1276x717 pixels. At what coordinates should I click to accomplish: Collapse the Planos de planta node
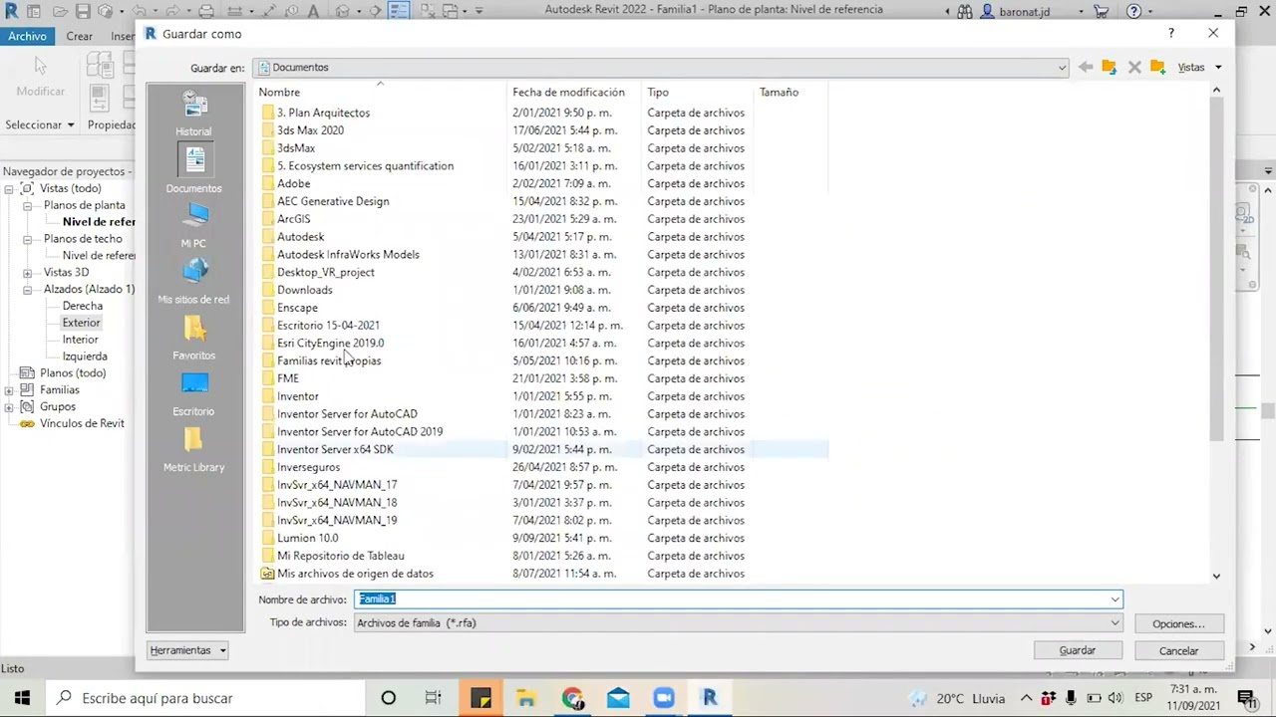pos(28,205)
